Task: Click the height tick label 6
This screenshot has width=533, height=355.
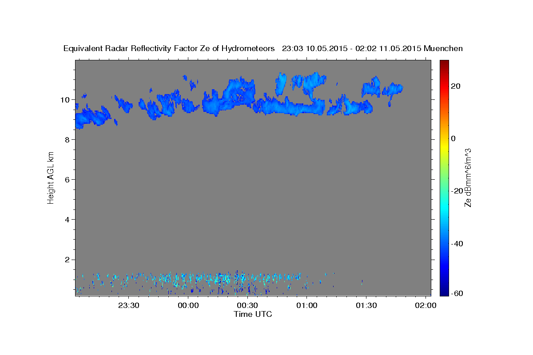Action: pos(68,179)
